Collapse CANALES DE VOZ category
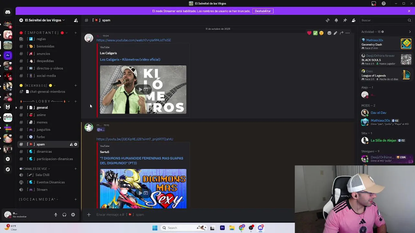415x233 pixels. (35, 169)
